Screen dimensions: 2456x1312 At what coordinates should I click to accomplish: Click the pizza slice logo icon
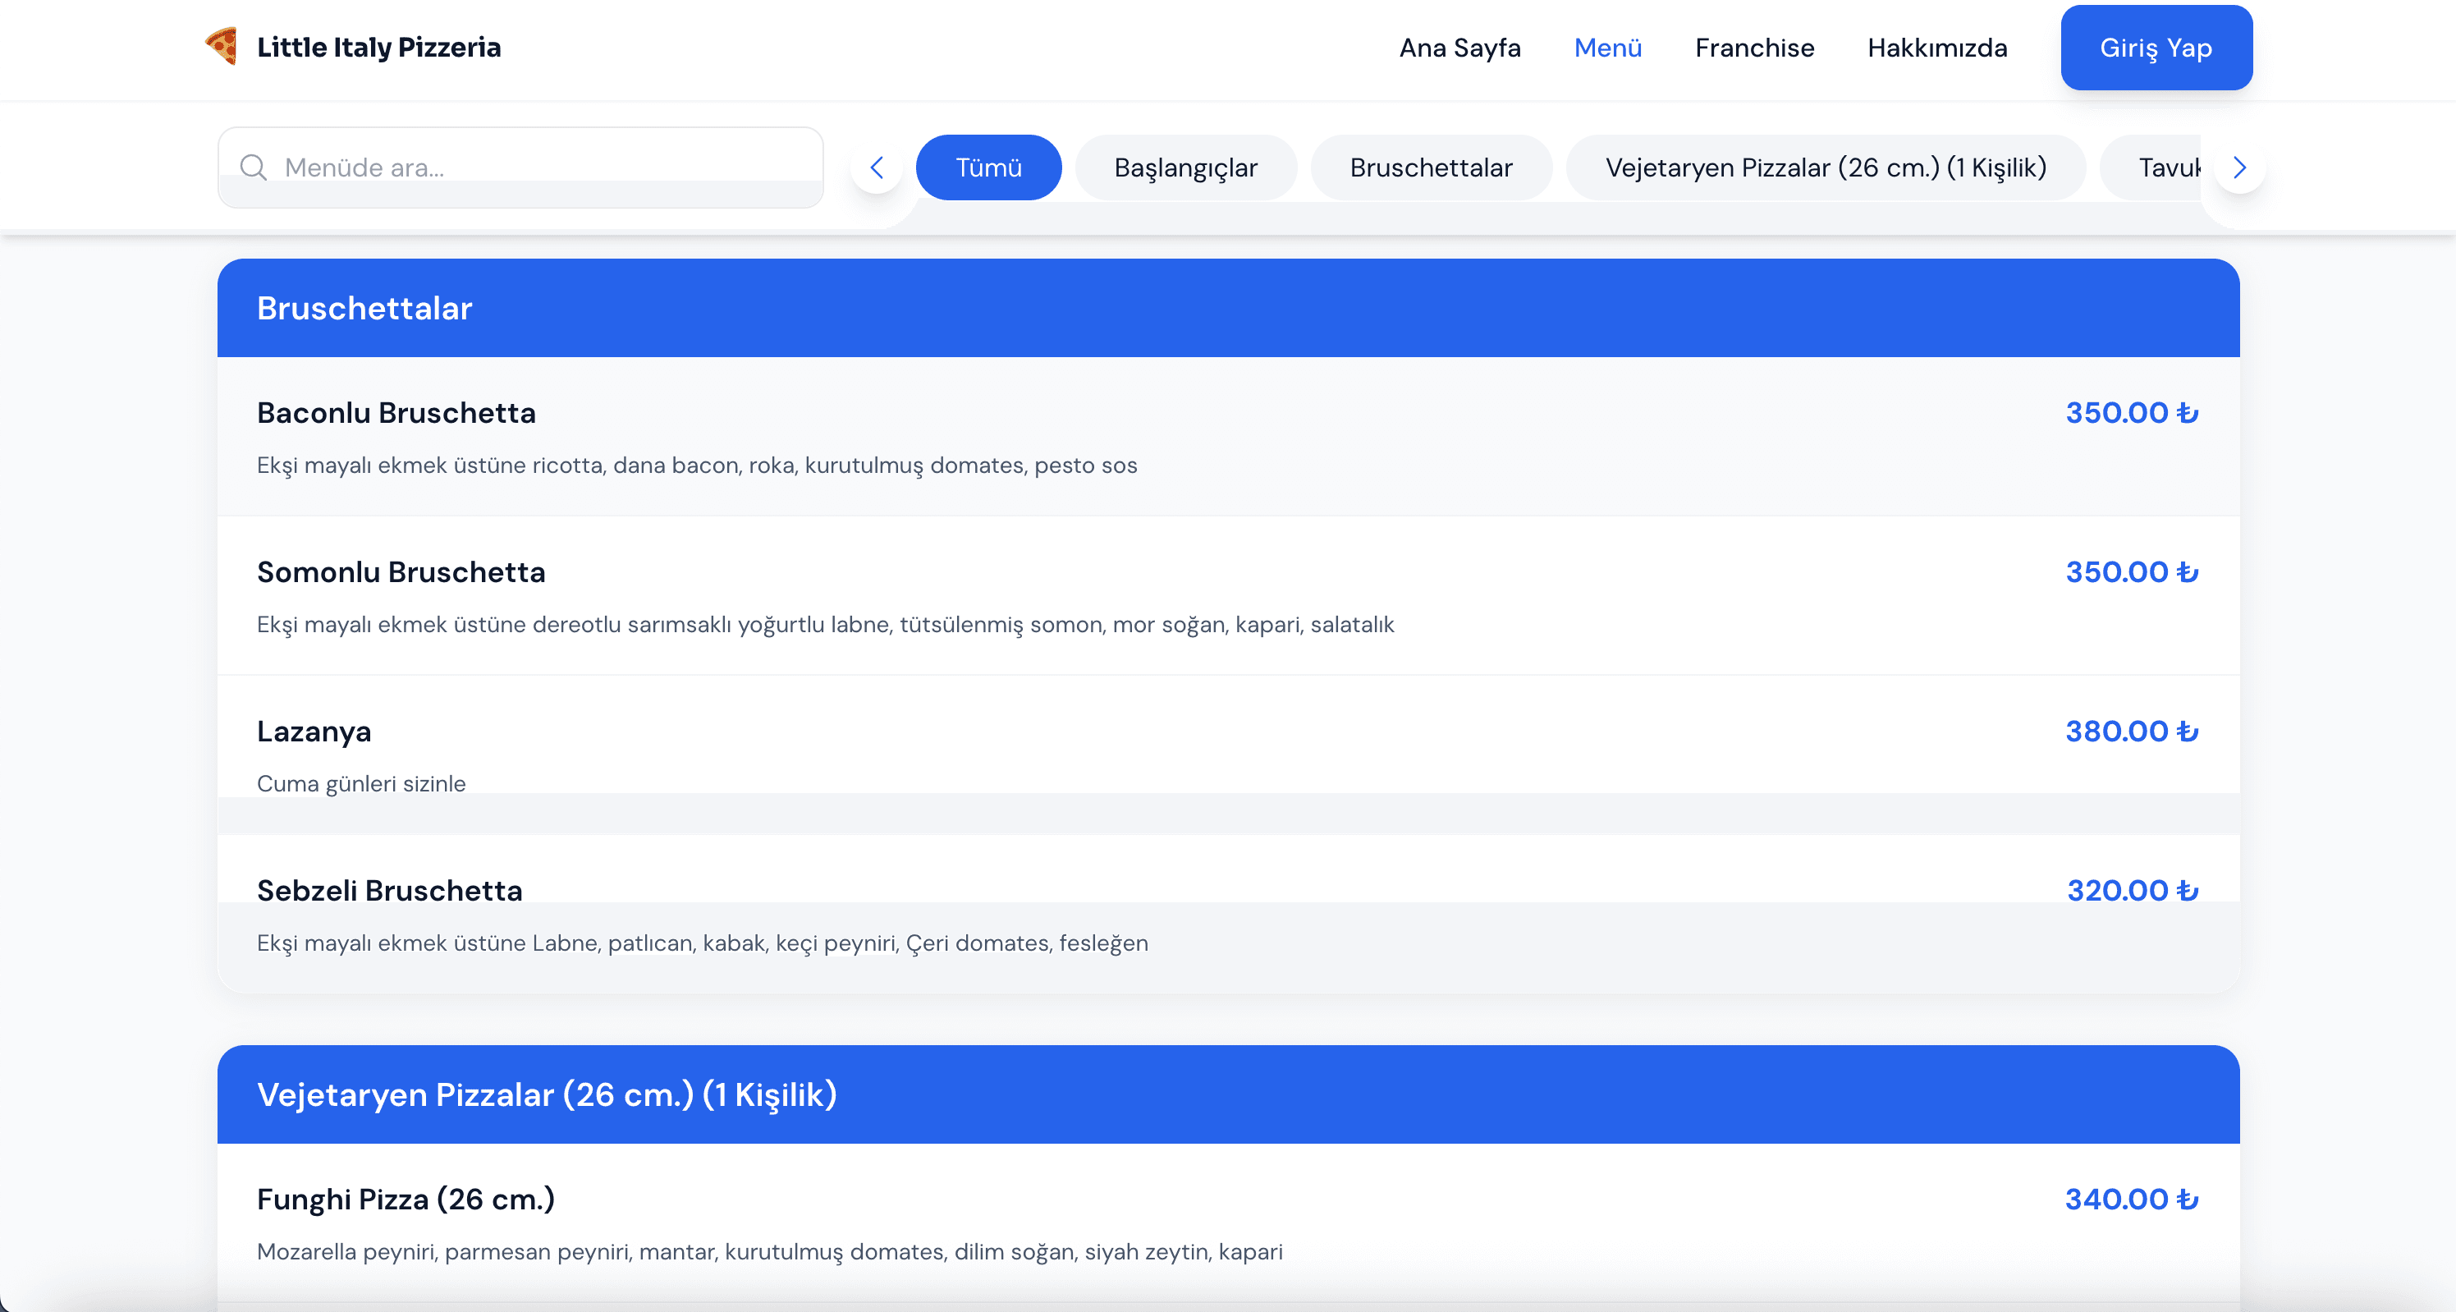[x=221, y=46]
